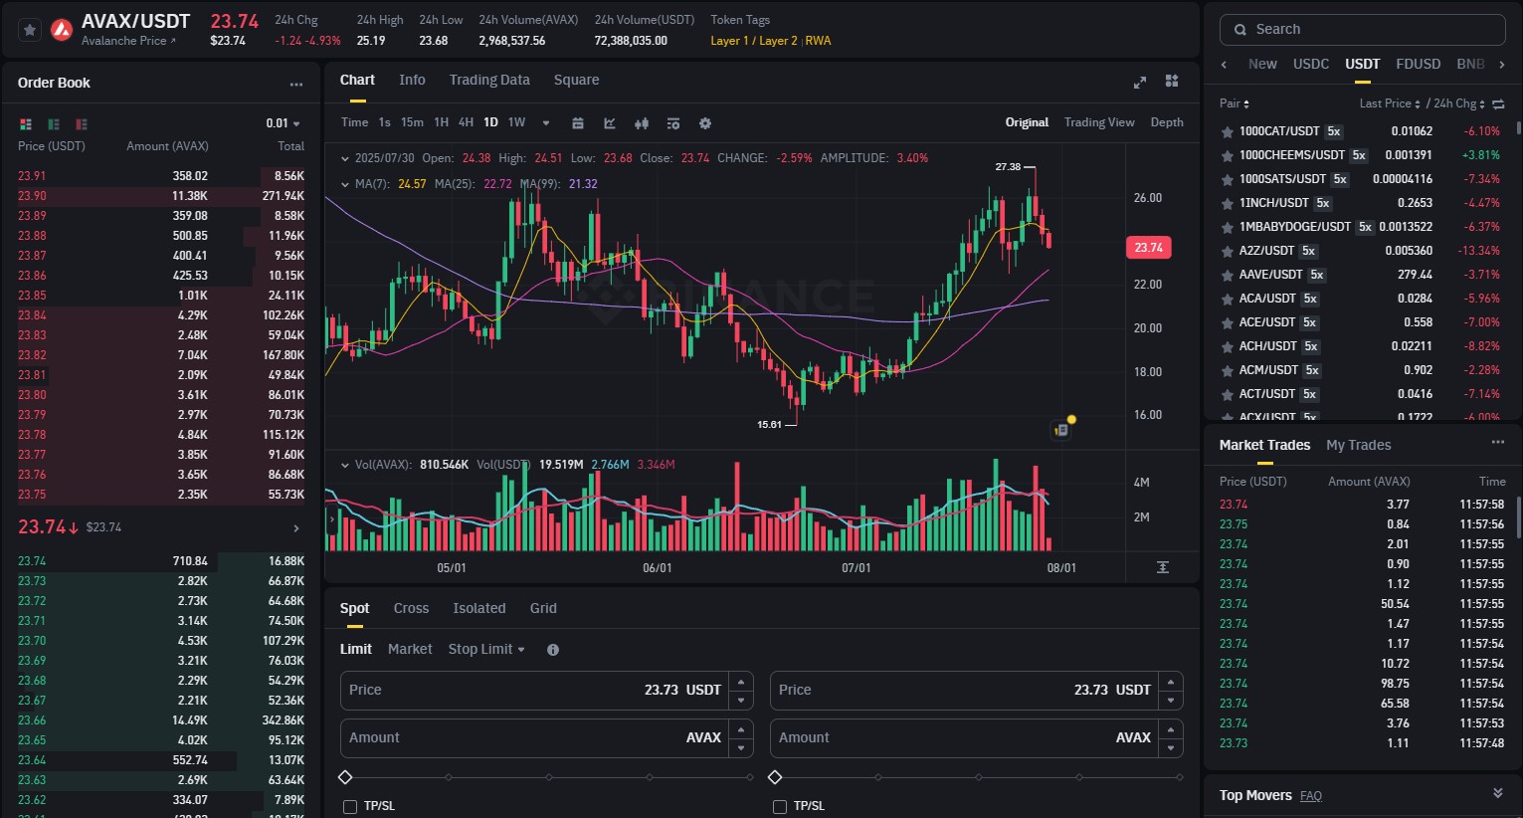
Task: Click the buy amount slider diamond handle
Action: (x=345, y=777)
